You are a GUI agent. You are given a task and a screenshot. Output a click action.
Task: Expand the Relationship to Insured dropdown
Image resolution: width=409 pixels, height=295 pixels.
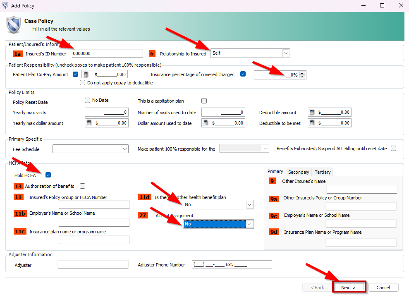(285, 53)
